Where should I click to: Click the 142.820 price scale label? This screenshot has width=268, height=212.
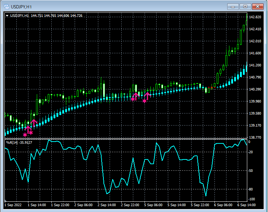[x=255, y=17]
